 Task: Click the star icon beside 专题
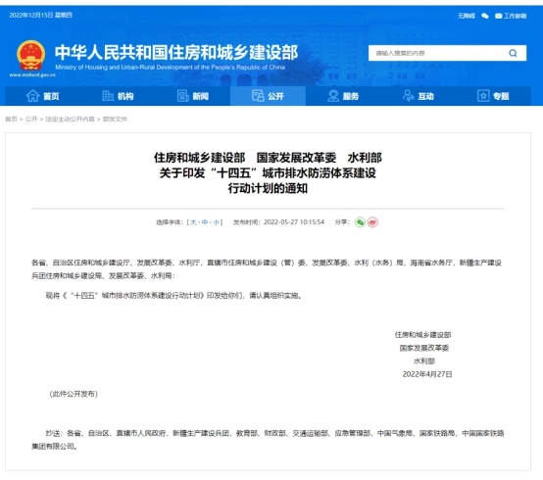pos(483,96)
